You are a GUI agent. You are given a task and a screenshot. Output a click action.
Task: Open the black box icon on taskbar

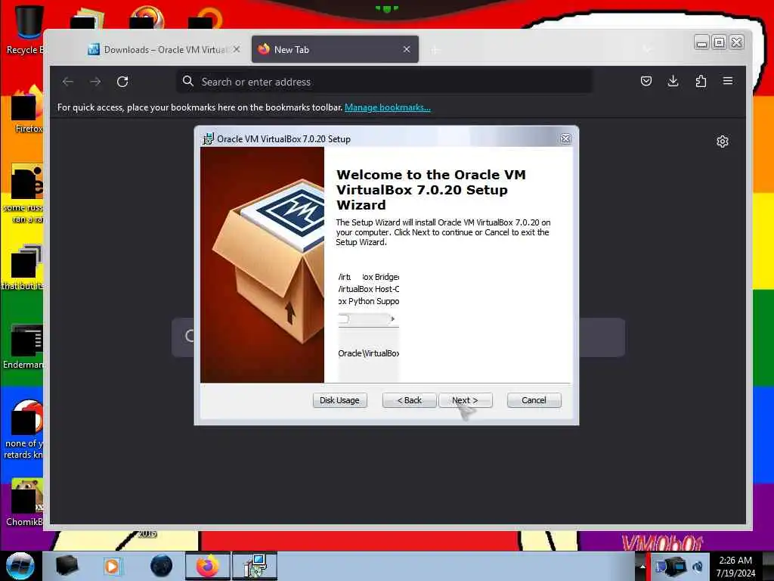[67, 566]
